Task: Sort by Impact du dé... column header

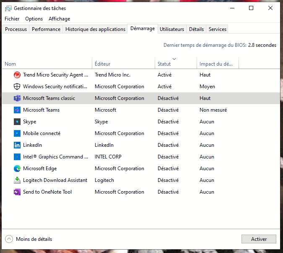Action: pos(218,63)
